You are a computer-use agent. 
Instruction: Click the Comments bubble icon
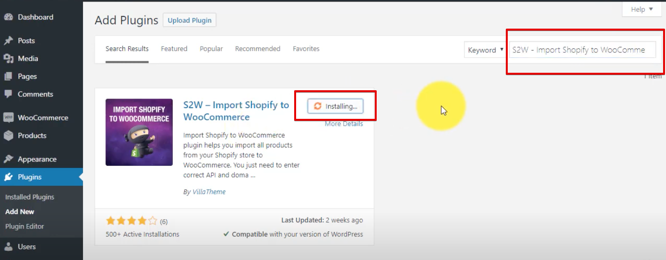(x=8, y=94)
